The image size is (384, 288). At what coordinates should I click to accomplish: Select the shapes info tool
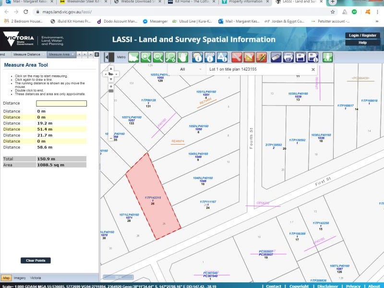(222, 57)
